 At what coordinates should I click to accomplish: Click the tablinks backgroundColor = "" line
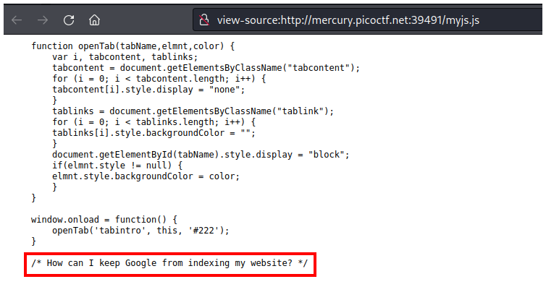(x=154, y=132)
